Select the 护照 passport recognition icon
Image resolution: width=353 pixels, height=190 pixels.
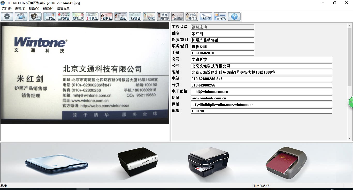149,17
